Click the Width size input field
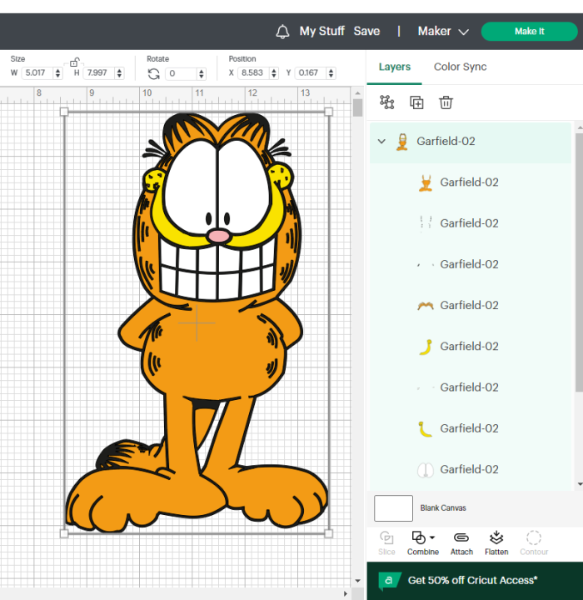The height and width of the screenshot is (600, 583). (37, 73)
